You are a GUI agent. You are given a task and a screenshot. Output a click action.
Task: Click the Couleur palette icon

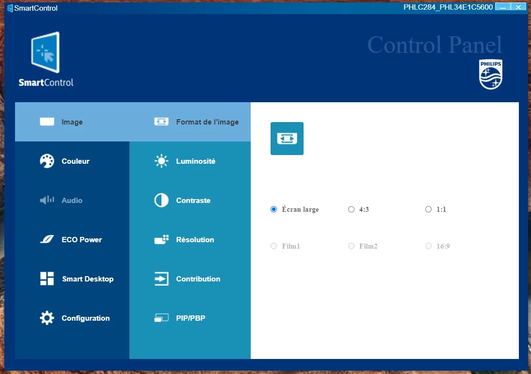pos(47,161)
